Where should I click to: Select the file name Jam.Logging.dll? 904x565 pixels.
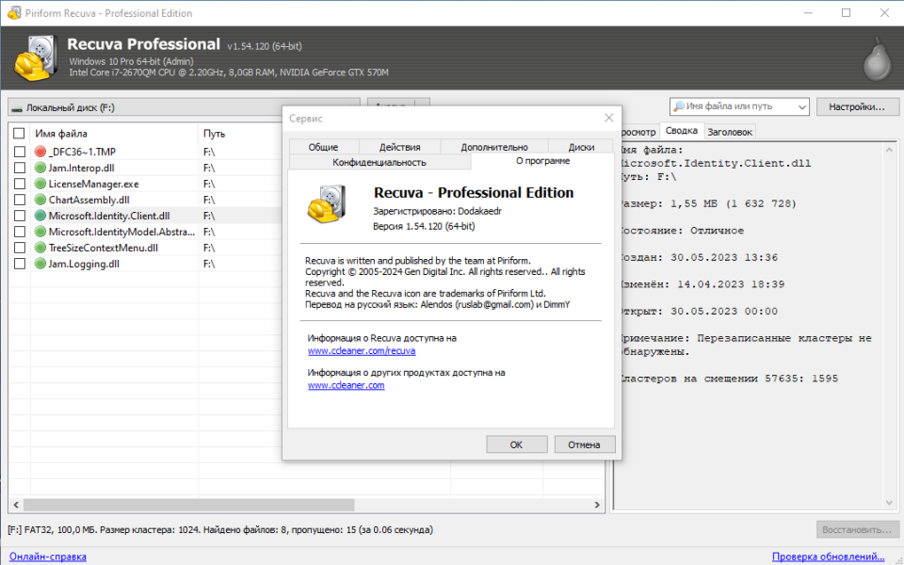[84, 264]
